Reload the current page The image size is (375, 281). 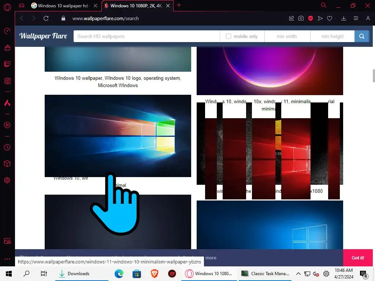point(46,18)
